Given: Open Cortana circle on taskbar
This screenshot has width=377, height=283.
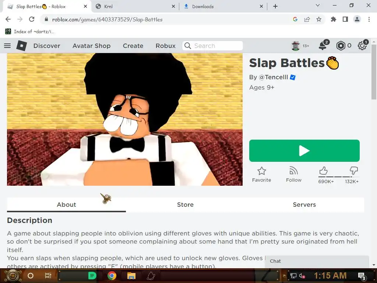Looking at the screenshot, I should pos(31,276).
